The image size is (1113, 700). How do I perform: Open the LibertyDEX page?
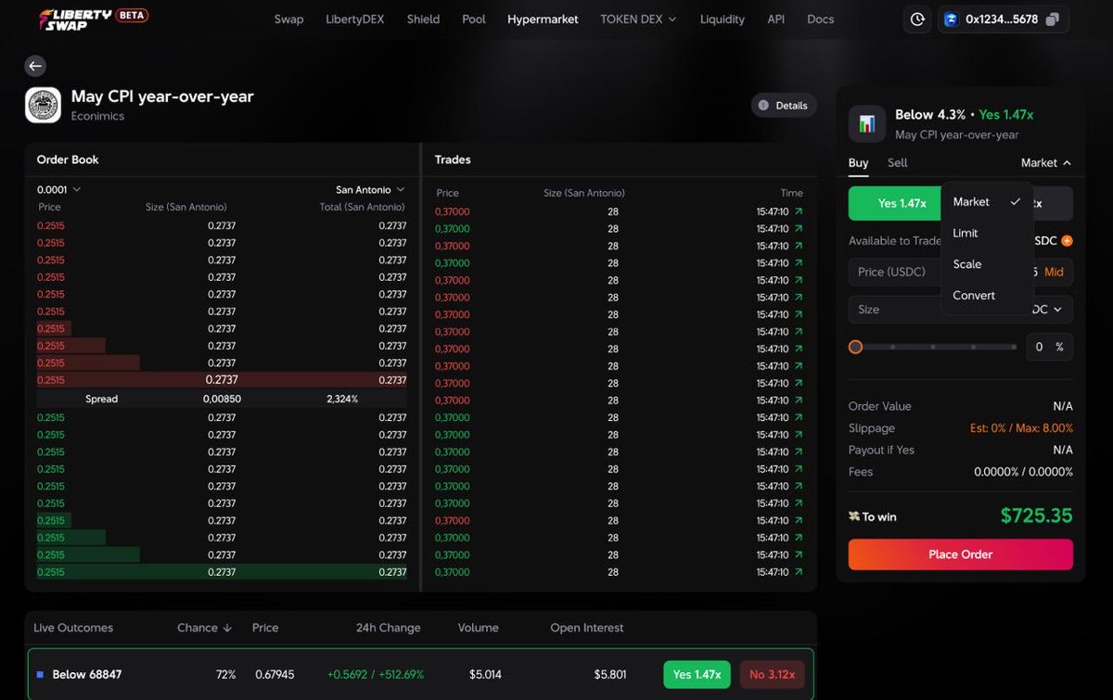coord(355,19)
